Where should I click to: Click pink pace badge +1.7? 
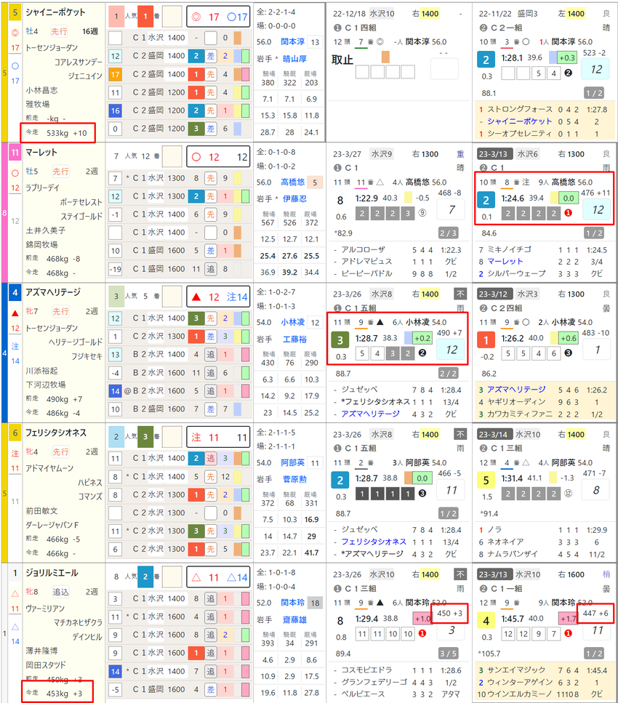(x=567, y=619)
